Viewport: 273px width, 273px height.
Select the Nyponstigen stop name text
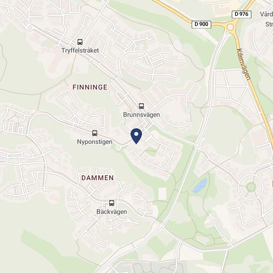(x=95, y=142)
